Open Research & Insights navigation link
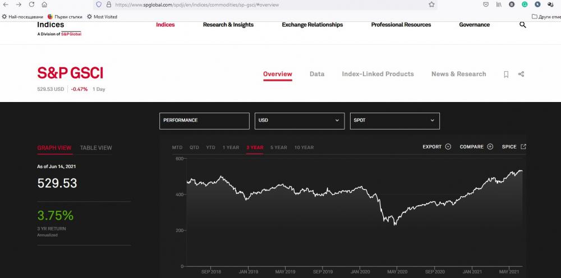The height and width of the screenshot is (278, 561). click(x=228, y=25)
